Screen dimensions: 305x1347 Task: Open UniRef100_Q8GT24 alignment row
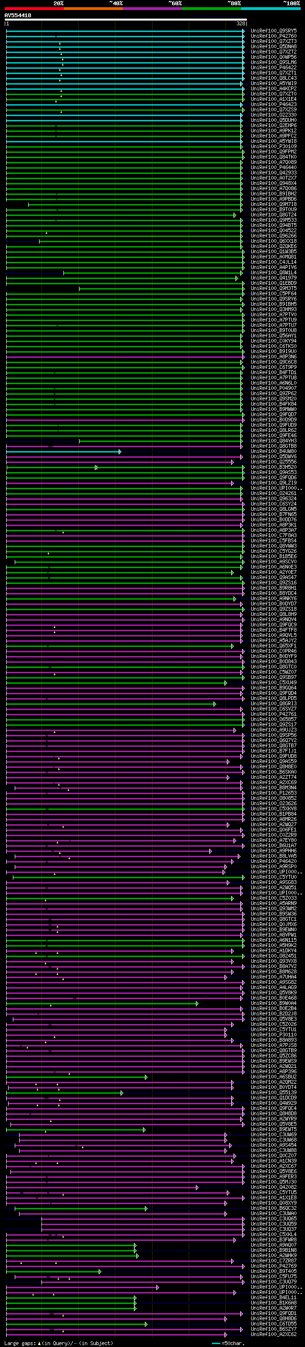[x=274, y=215]
